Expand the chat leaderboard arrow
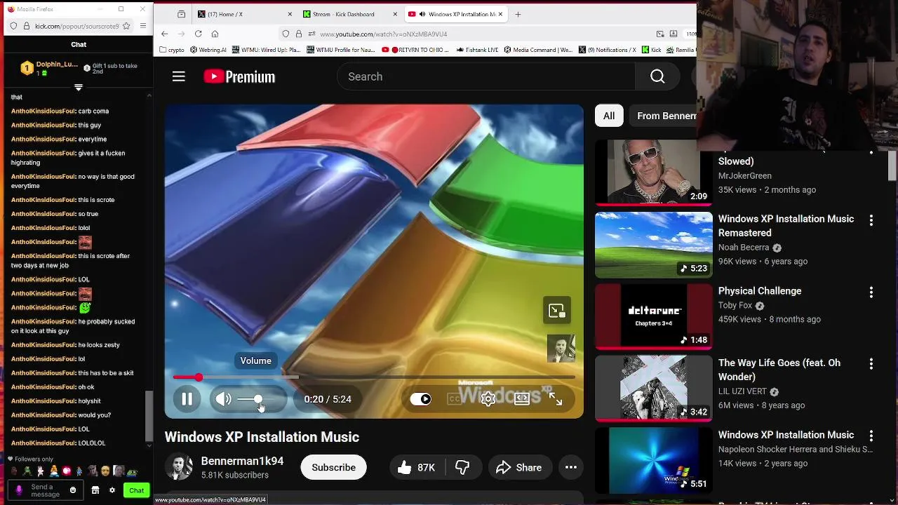This screenshot has width=898, height=505. (x=79, y=88)
